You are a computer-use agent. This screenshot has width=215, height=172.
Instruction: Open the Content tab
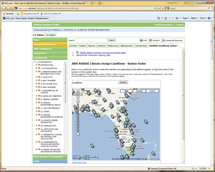(73, 46)
